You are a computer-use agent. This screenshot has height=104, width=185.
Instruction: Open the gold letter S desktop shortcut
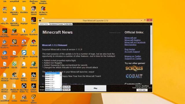(14, 42)
